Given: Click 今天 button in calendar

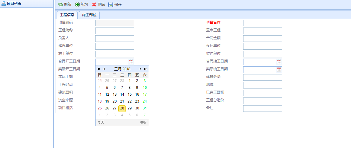Looking at the screenshot, I should pos(101,123).
